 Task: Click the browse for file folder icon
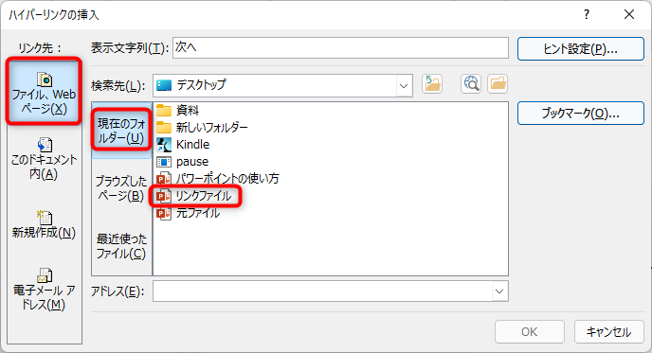click(498, 84)
